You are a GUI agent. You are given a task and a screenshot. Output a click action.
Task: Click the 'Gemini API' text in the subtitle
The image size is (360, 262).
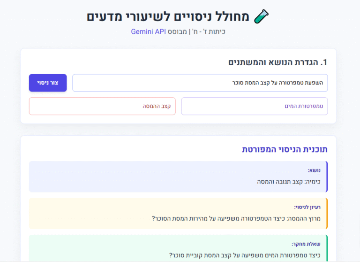pyautogui.click(x=148, y=32)
